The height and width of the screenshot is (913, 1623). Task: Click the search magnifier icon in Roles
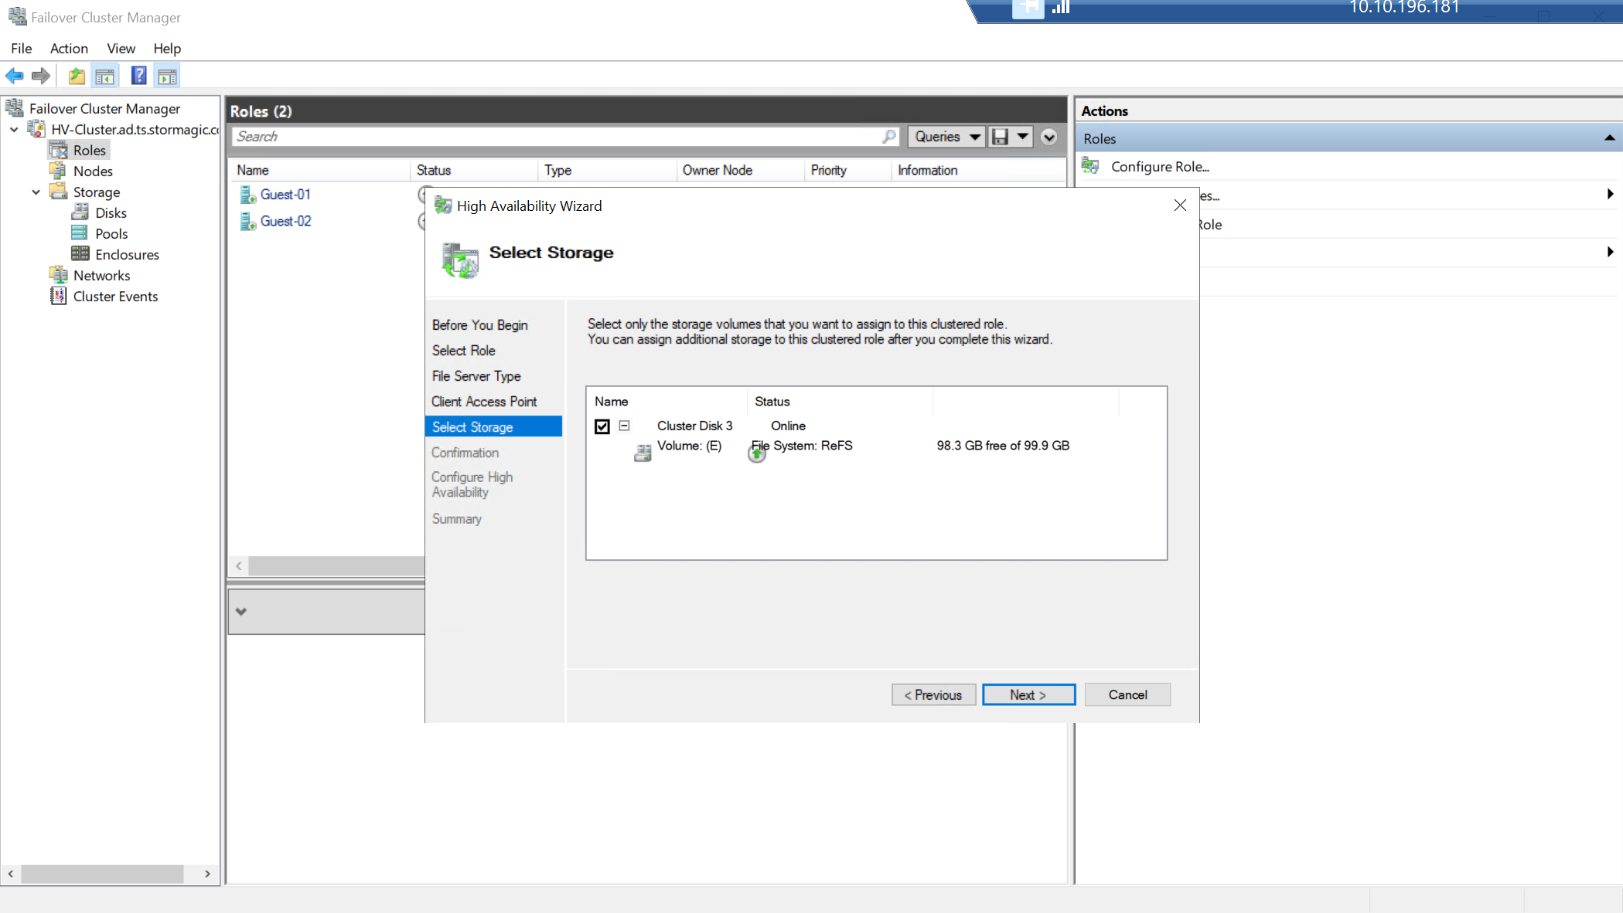pyautogui.click(x=889, y=137)
